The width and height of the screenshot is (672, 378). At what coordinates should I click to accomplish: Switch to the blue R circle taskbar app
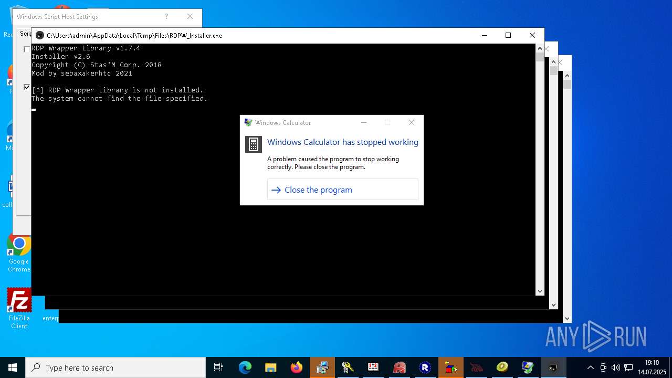point(425,367)
